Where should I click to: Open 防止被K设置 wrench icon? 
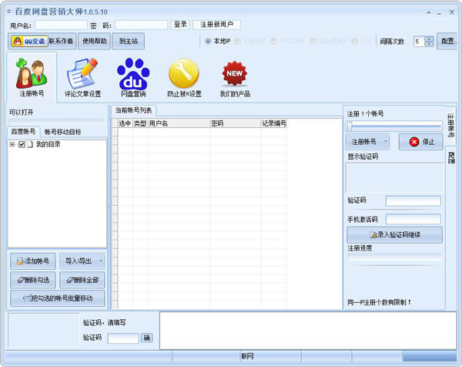(x=184, y=78)
